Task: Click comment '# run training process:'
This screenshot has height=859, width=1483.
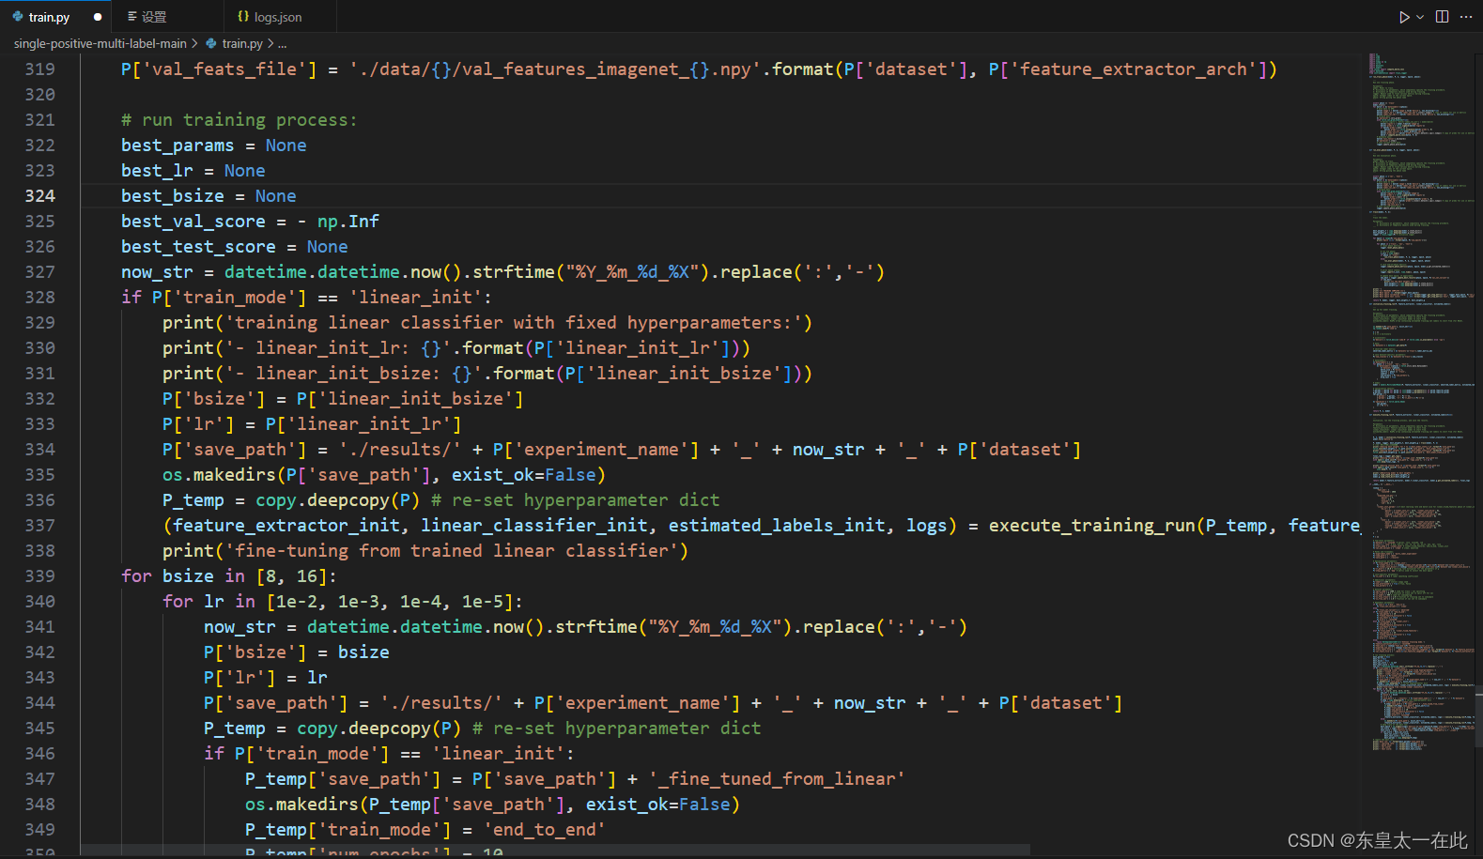Action: 239,120
